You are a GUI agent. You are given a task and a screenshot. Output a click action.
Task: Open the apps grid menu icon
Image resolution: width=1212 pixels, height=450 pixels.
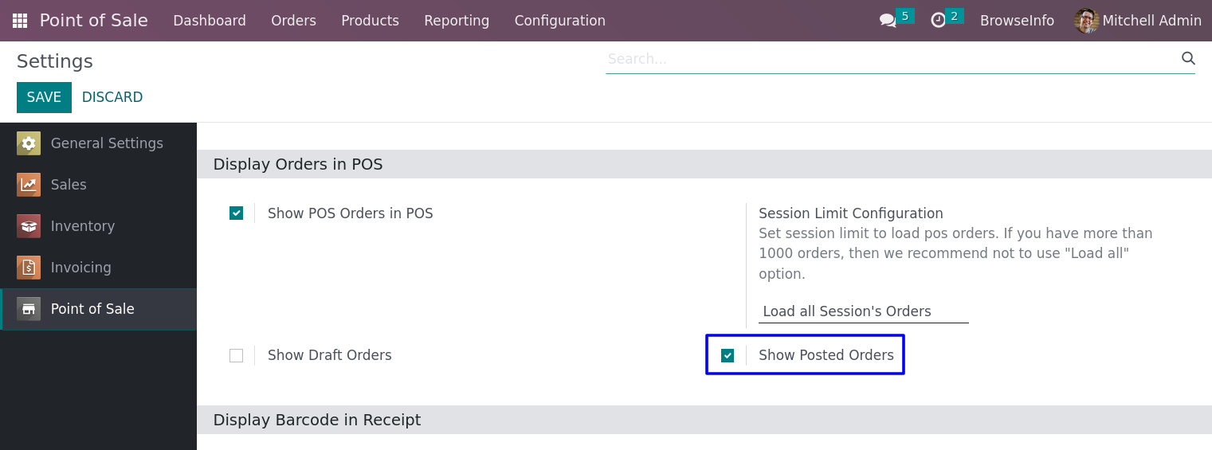(x=20, y=21)
